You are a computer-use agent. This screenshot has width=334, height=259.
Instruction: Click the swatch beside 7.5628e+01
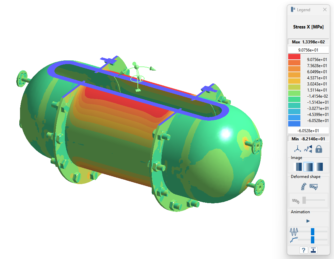(294, 63)
